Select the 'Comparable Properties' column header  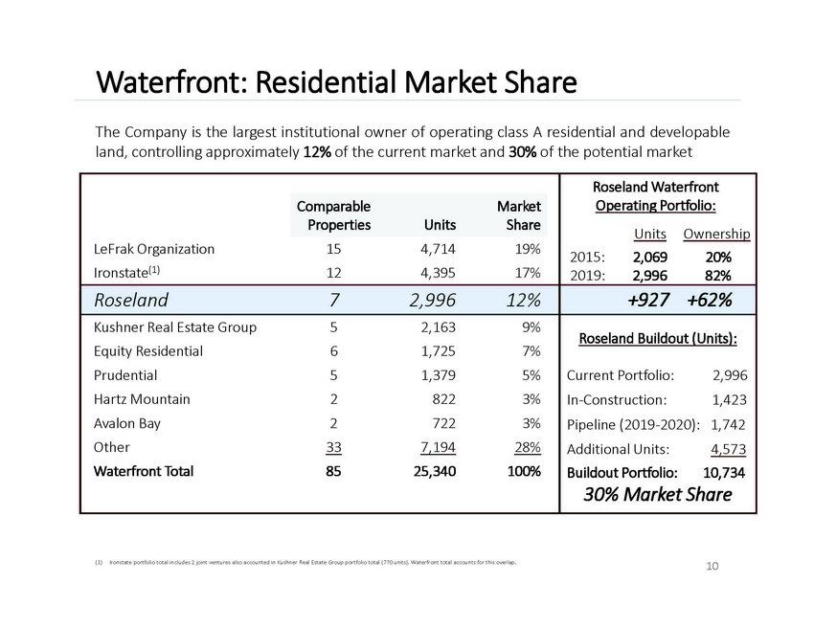click(334, 215)
